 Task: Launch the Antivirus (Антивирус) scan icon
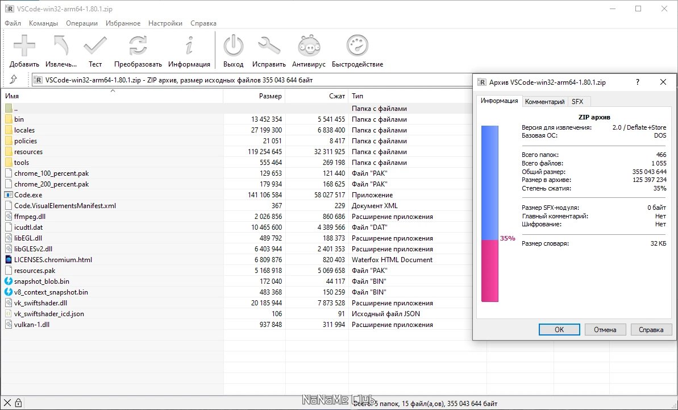point(309,46)
